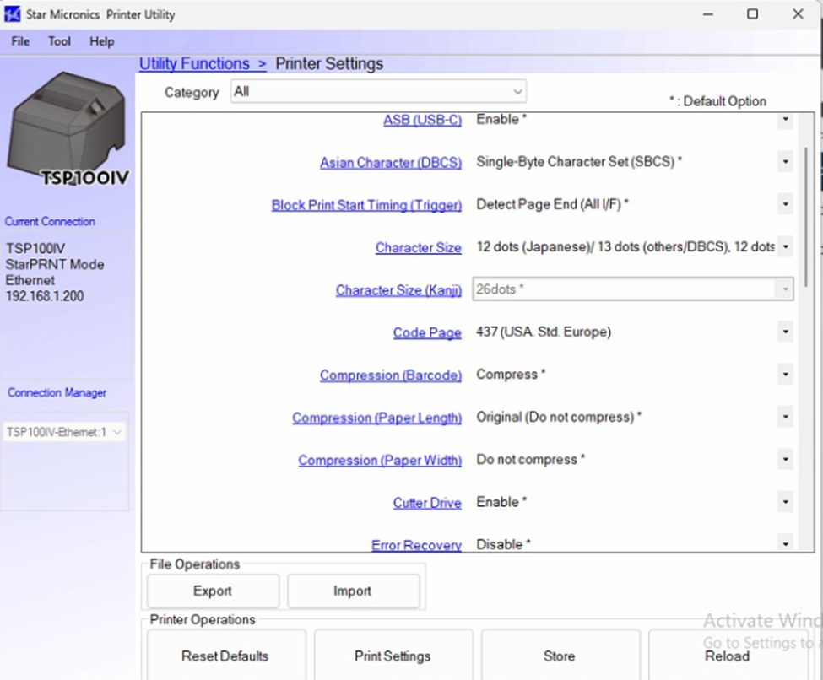The image size is (823, 680).
Task: Expand the Single-Byte Character Set dropdown arrow
Action: pyautogui.click(x=785, y=162)
